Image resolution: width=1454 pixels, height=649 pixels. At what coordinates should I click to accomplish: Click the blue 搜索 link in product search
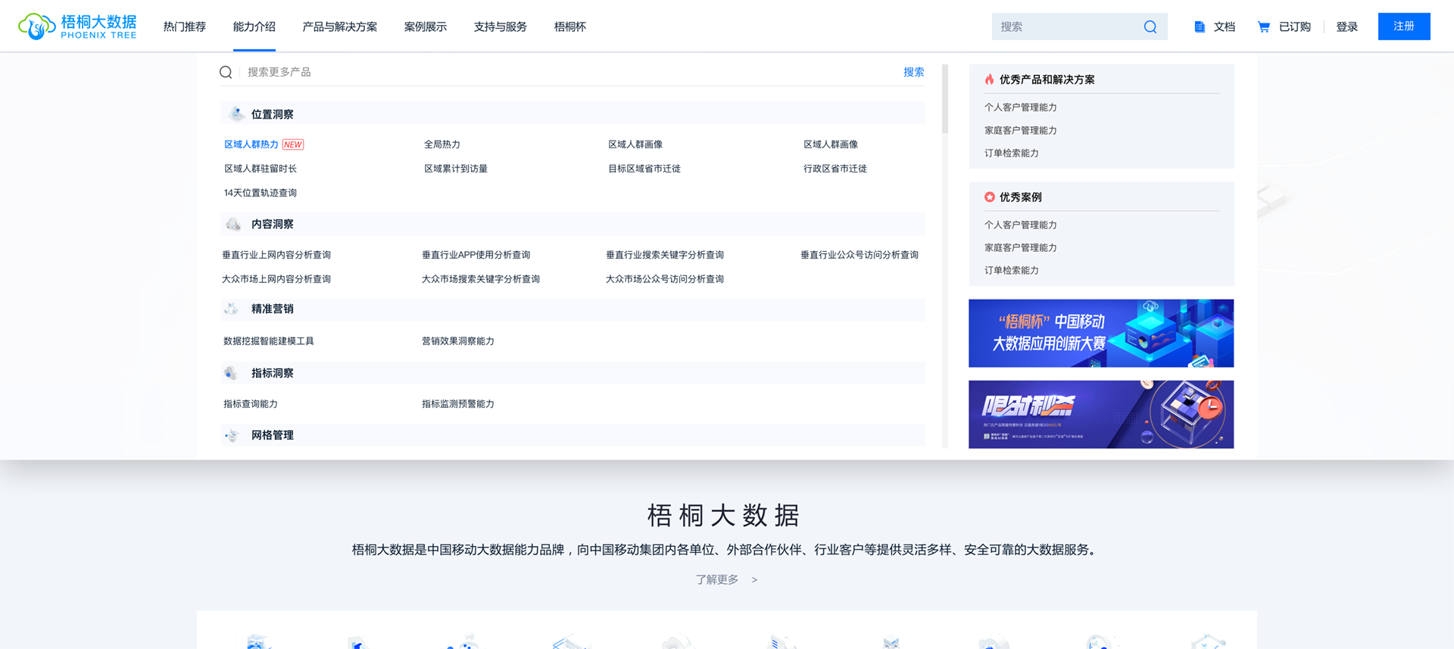point(914,72)
